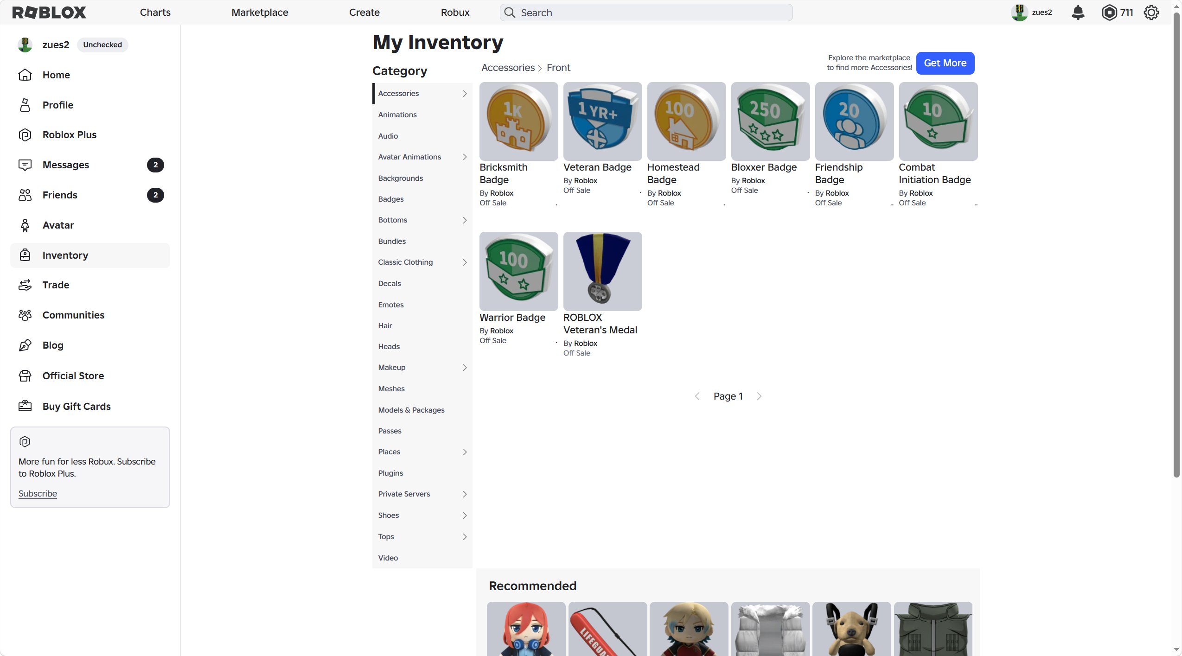Go to previous inventory page arrow
The width and height of the screenshot is (1182, 656).
pos(697,396)
